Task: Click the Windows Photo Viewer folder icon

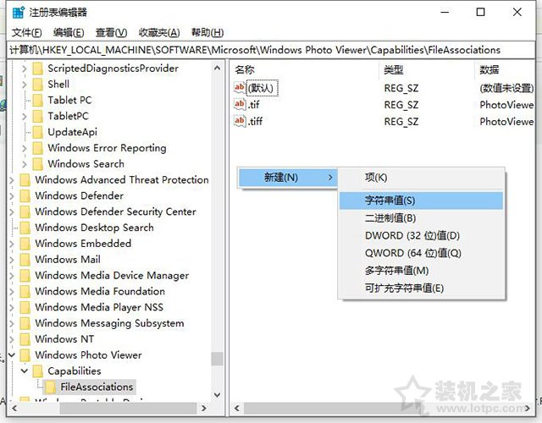Action: pos(25,355)
